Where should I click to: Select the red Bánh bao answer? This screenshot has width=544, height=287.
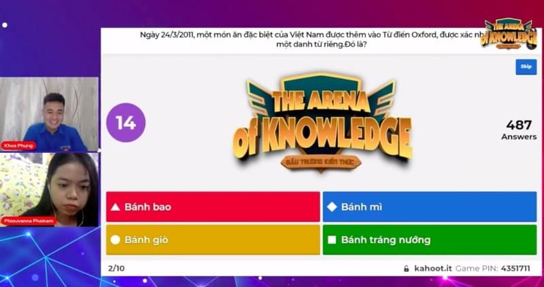click(x=213, y=207)
